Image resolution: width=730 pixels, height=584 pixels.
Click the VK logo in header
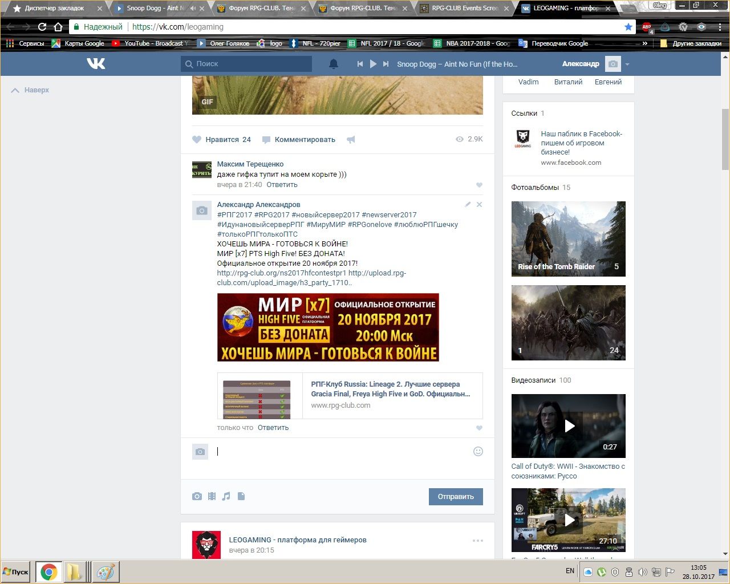(x=96, y=63)
